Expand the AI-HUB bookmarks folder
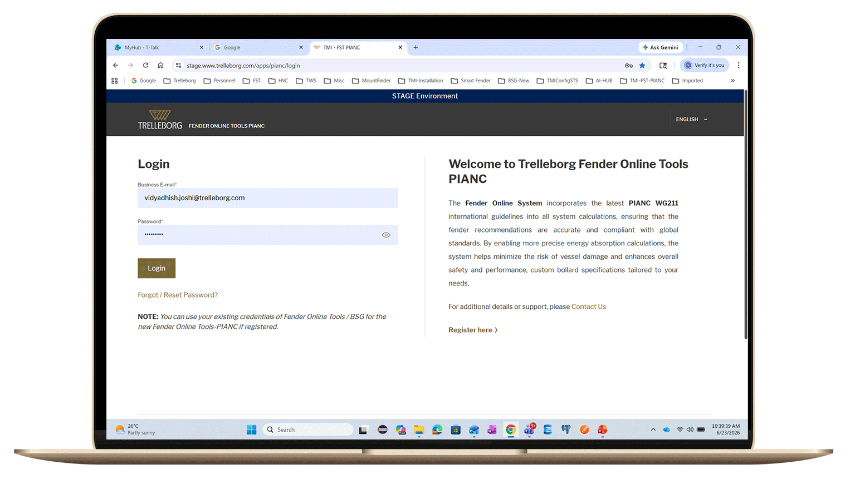Image resolution: width=855 pixels, height=479 pixels. click(599, 81)
